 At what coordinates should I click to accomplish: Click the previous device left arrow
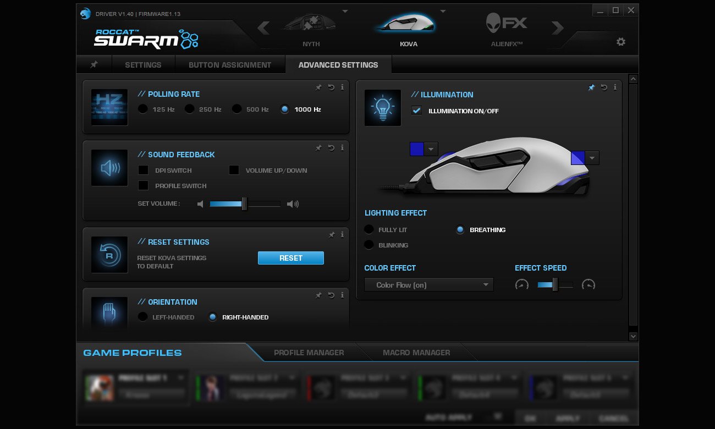point(263,28)
